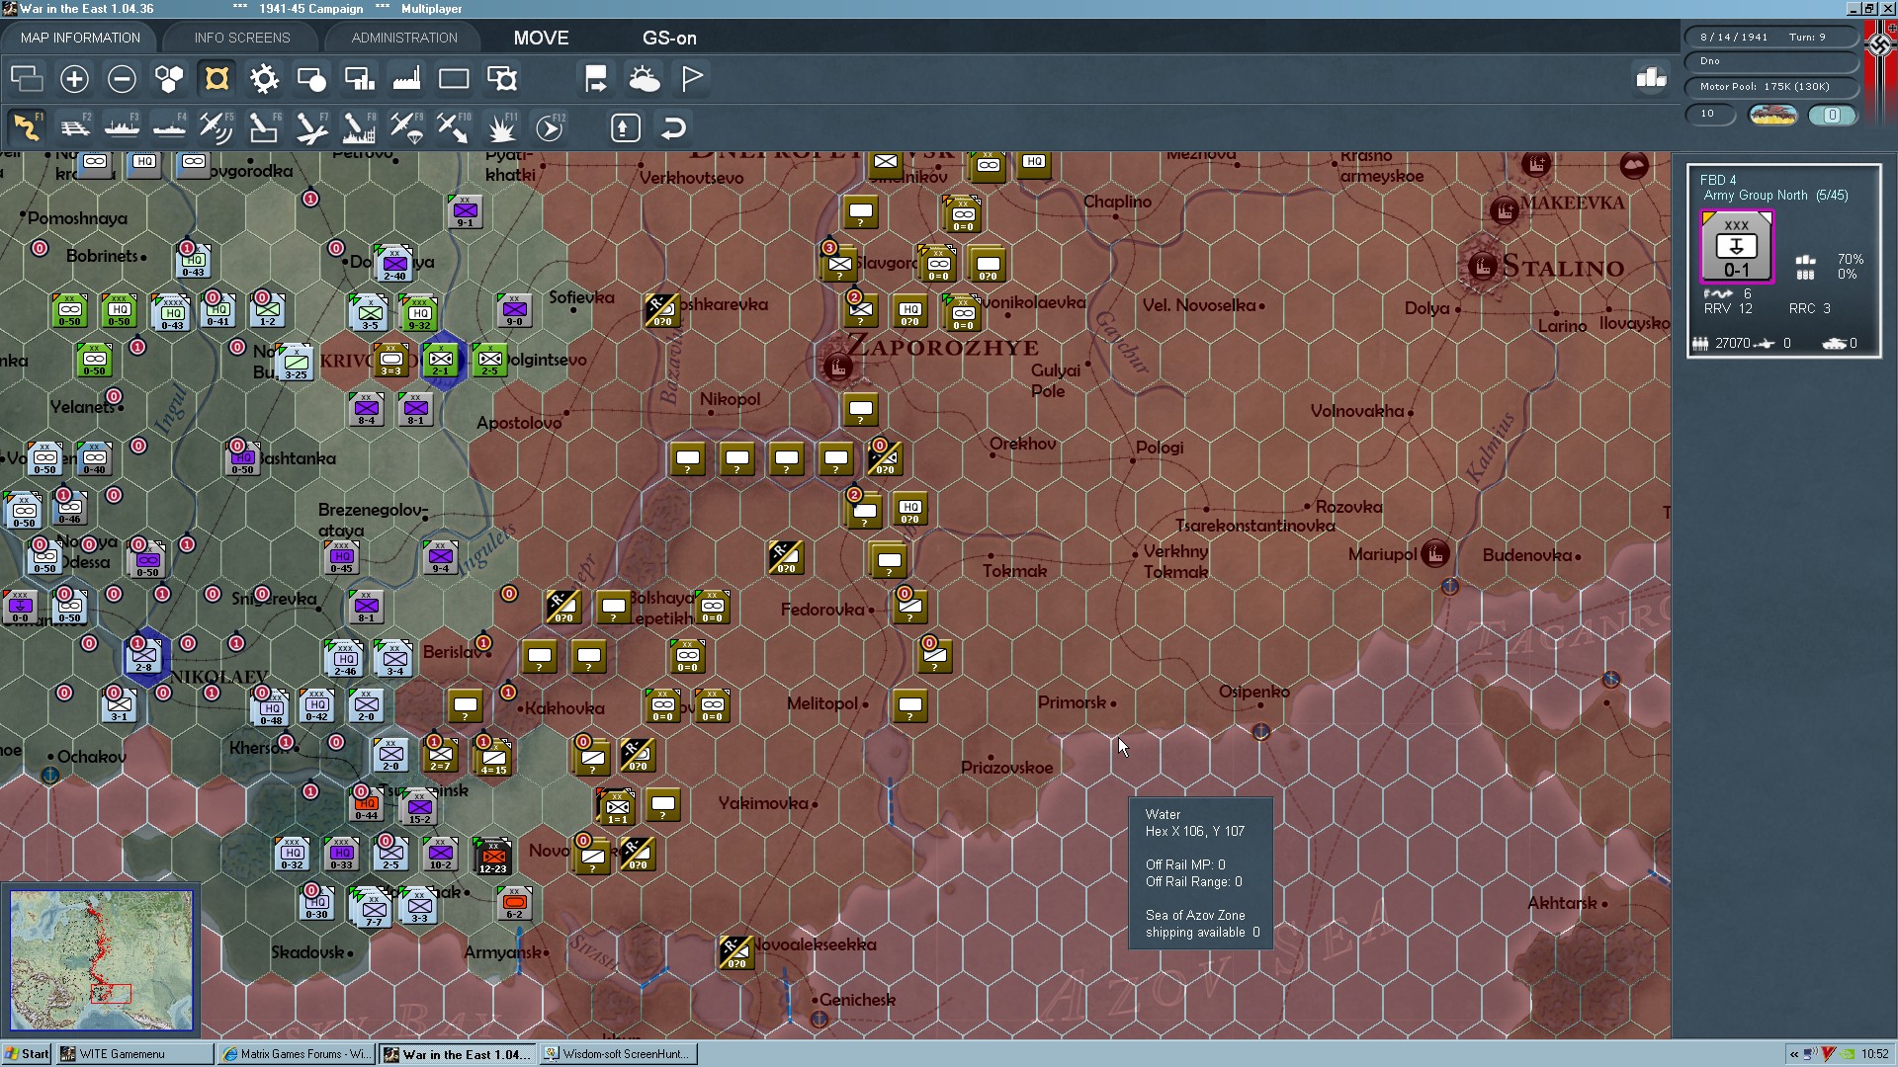Click the pennant flag toolbar icon
Viewport: 1898px width, 1067px height.
[692, 78]
